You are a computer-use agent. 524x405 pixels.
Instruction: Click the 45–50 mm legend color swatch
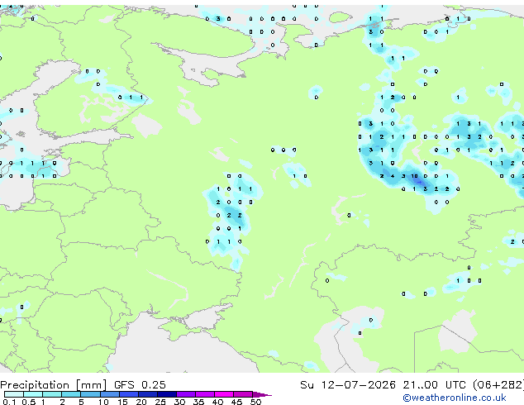click(243, 394)
